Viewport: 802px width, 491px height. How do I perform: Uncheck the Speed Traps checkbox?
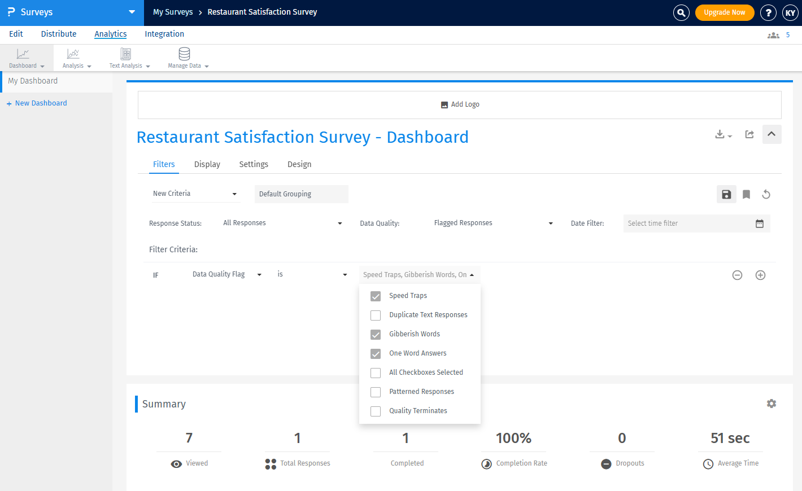click(x=376, y=296)
